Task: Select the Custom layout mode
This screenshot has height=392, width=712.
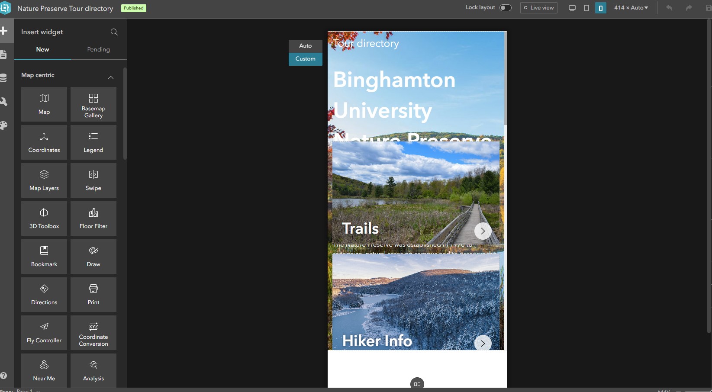Action: click(x=306, y=59)
